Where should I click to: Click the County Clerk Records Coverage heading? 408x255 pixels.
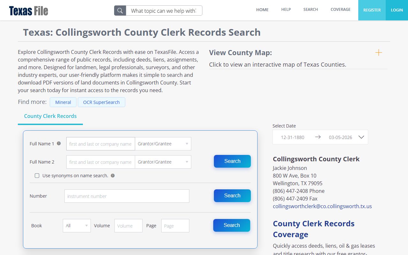tap(314, 229)
